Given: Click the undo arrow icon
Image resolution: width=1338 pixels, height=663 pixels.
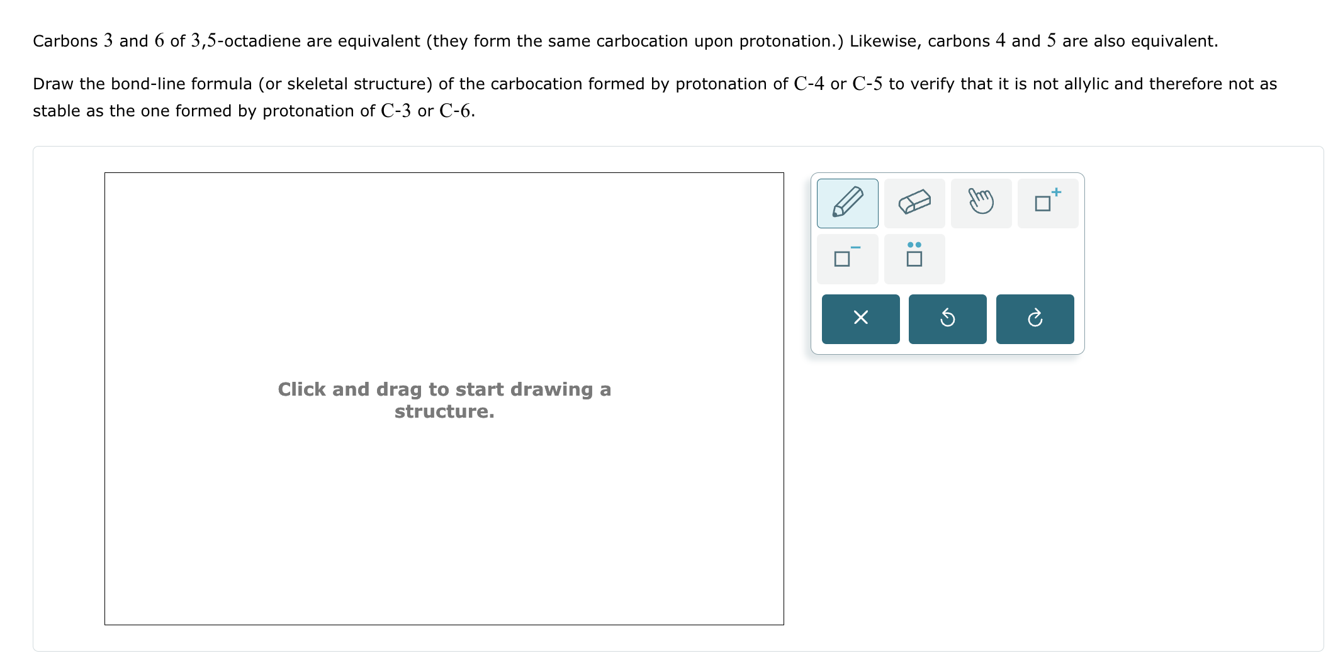Looking at the screenshot, I should 947,319.
